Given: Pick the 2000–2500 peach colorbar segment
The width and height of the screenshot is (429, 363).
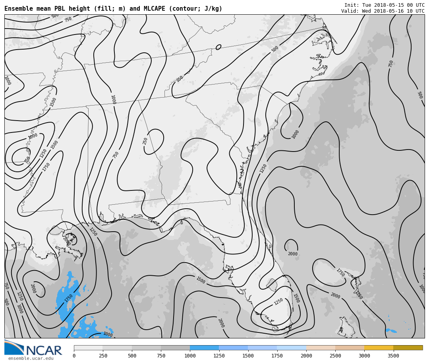Looking at the screenshot, I should [321, 348].
